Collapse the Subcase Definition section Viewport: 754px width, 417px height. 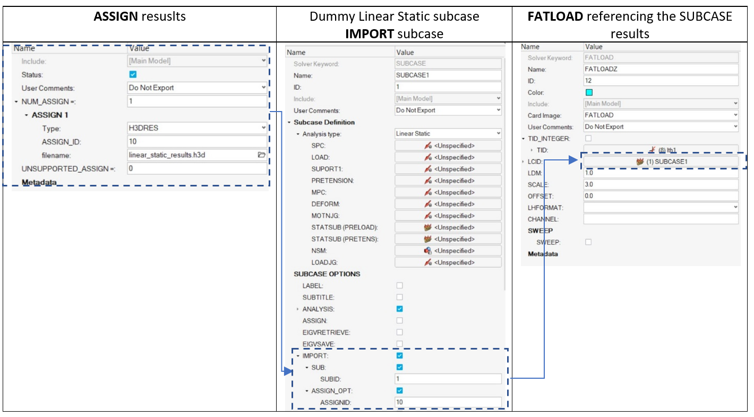coord(288,123)
